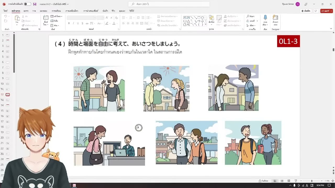Open the font name combo box

coord(81,17)
